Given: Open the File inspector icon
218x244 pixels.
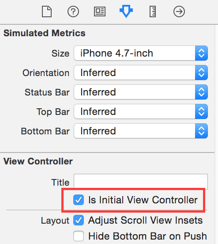Looking at the screenshot, I should [x=47, y=11].
